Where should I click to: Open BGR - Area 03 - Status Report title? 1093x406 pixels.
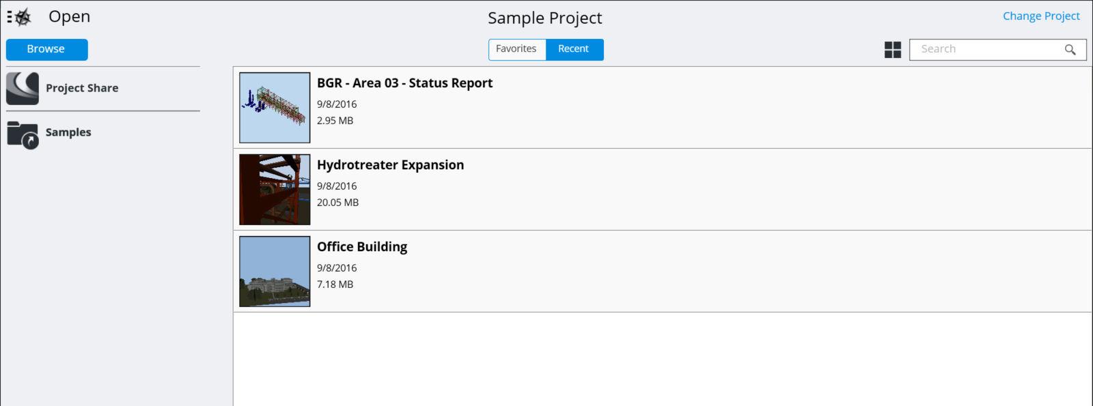tap(404, 83)
